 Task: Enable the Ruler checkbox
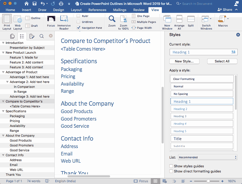point(79,16)
